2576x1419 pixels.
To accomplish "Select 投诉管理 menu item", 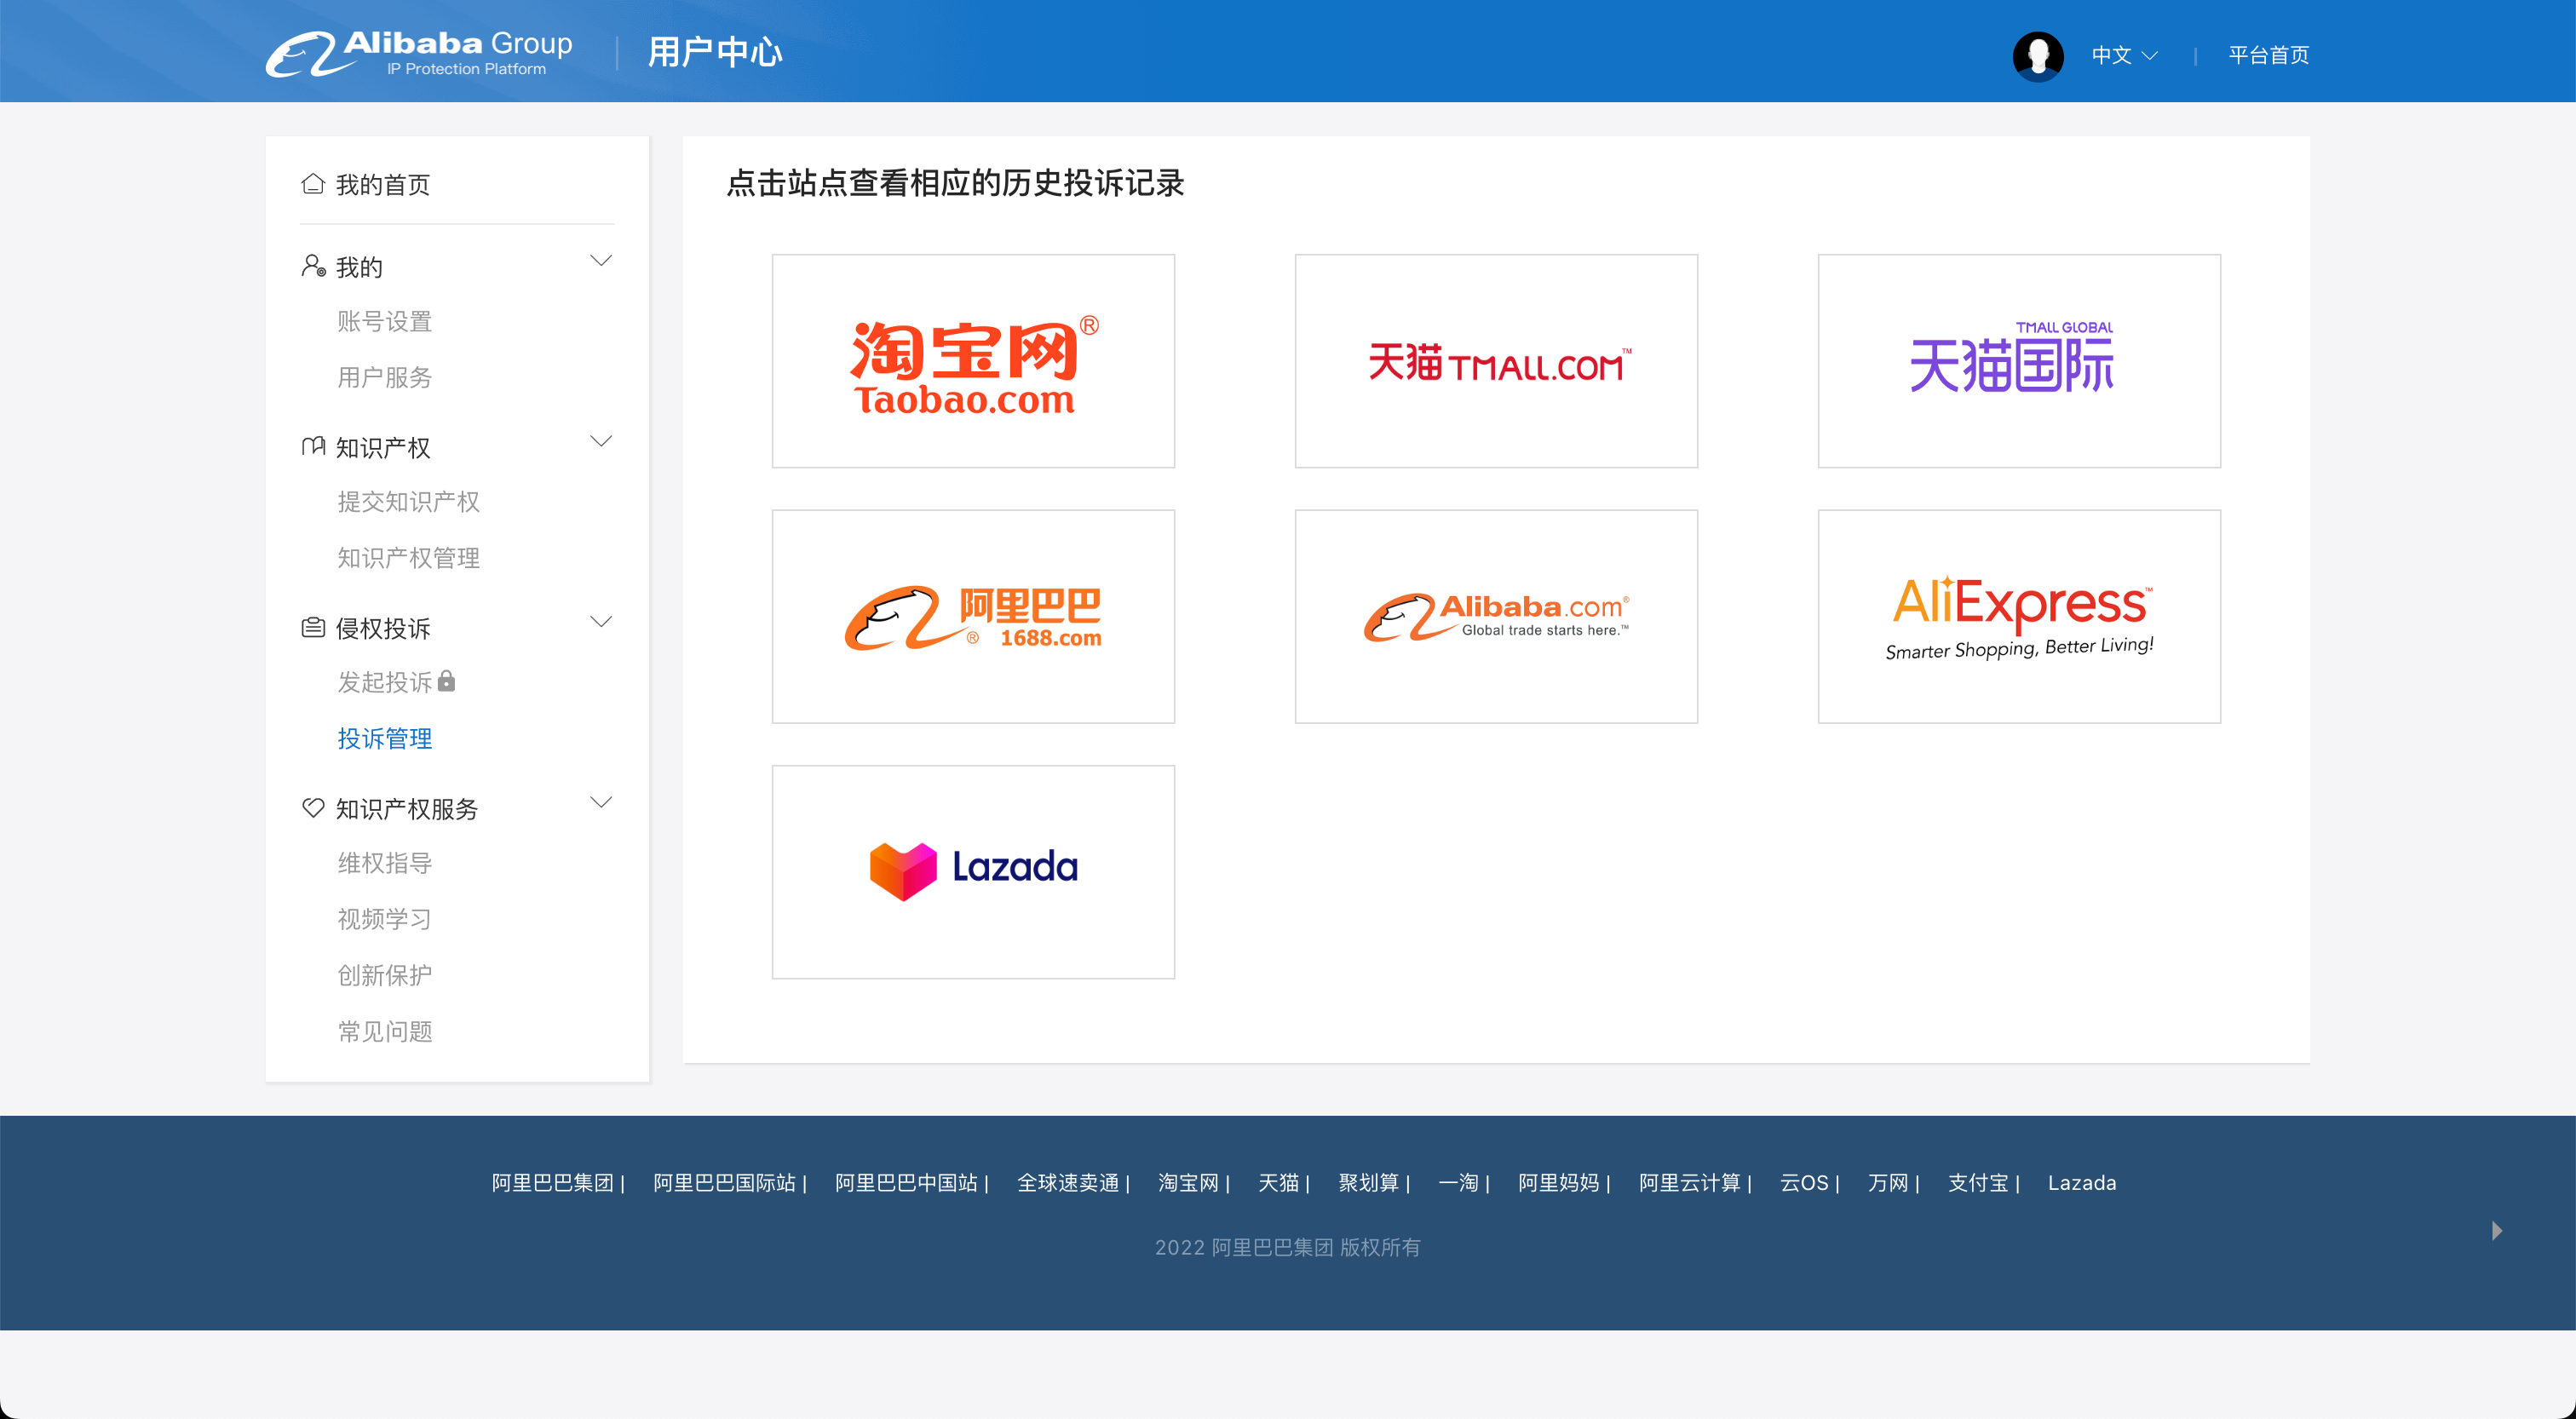I will [385, 738].
